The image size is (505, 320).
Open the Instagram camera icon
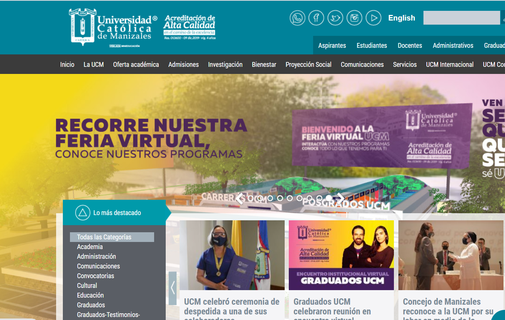354,18
